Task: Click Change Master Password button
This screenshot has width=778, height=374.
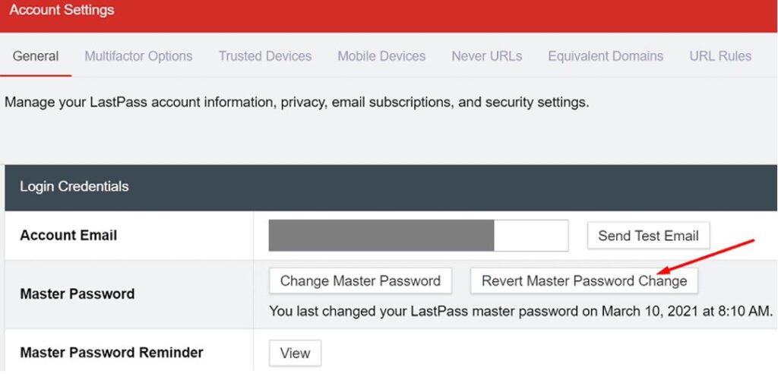Action: click(x=360, y=281)
